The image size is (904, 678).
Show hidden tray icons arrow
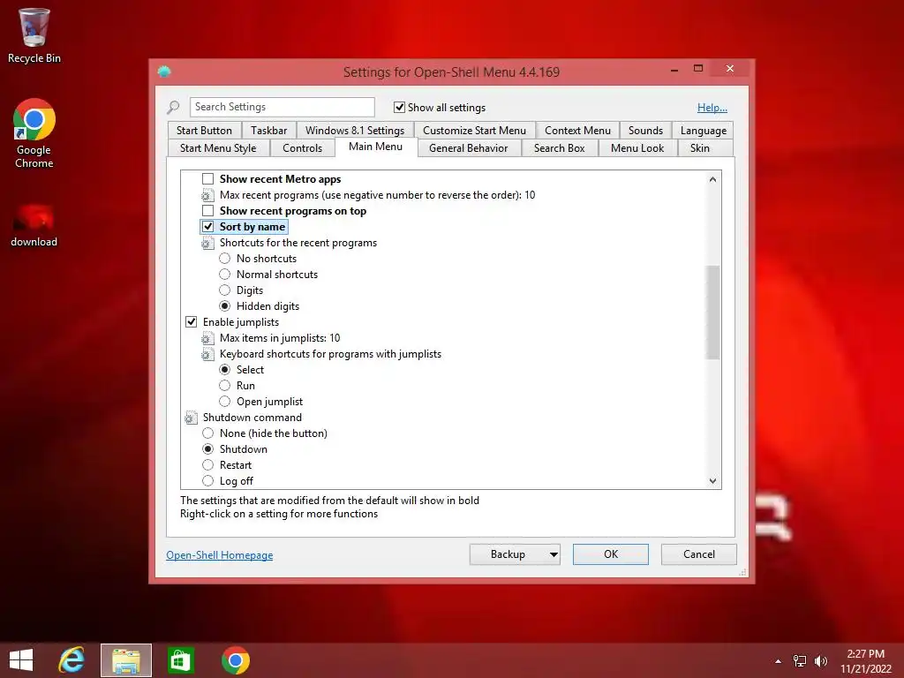pos(779,661)
